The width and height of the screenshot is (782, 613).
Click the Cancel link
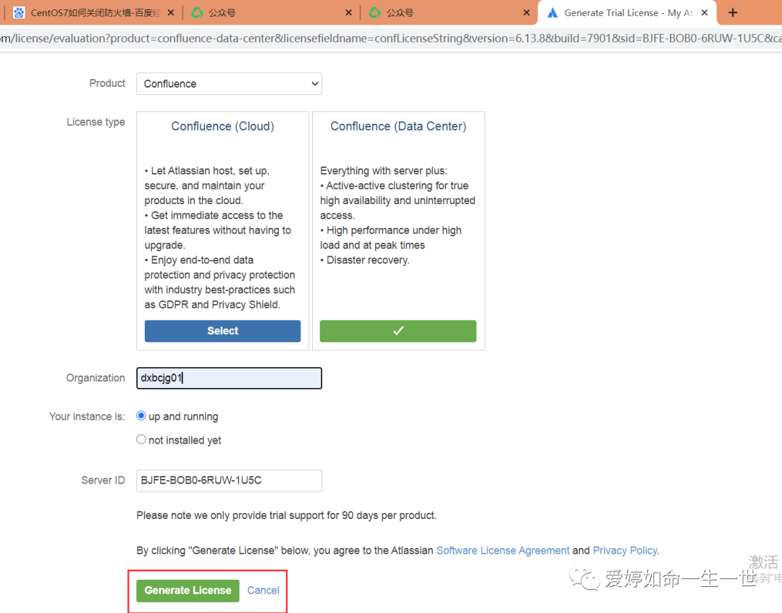click(x=264, y=591)
